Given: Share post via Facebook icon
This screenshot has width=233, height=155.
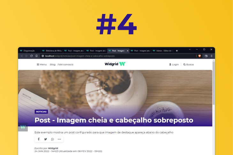Looking at the screenshot, I should 39,139.
